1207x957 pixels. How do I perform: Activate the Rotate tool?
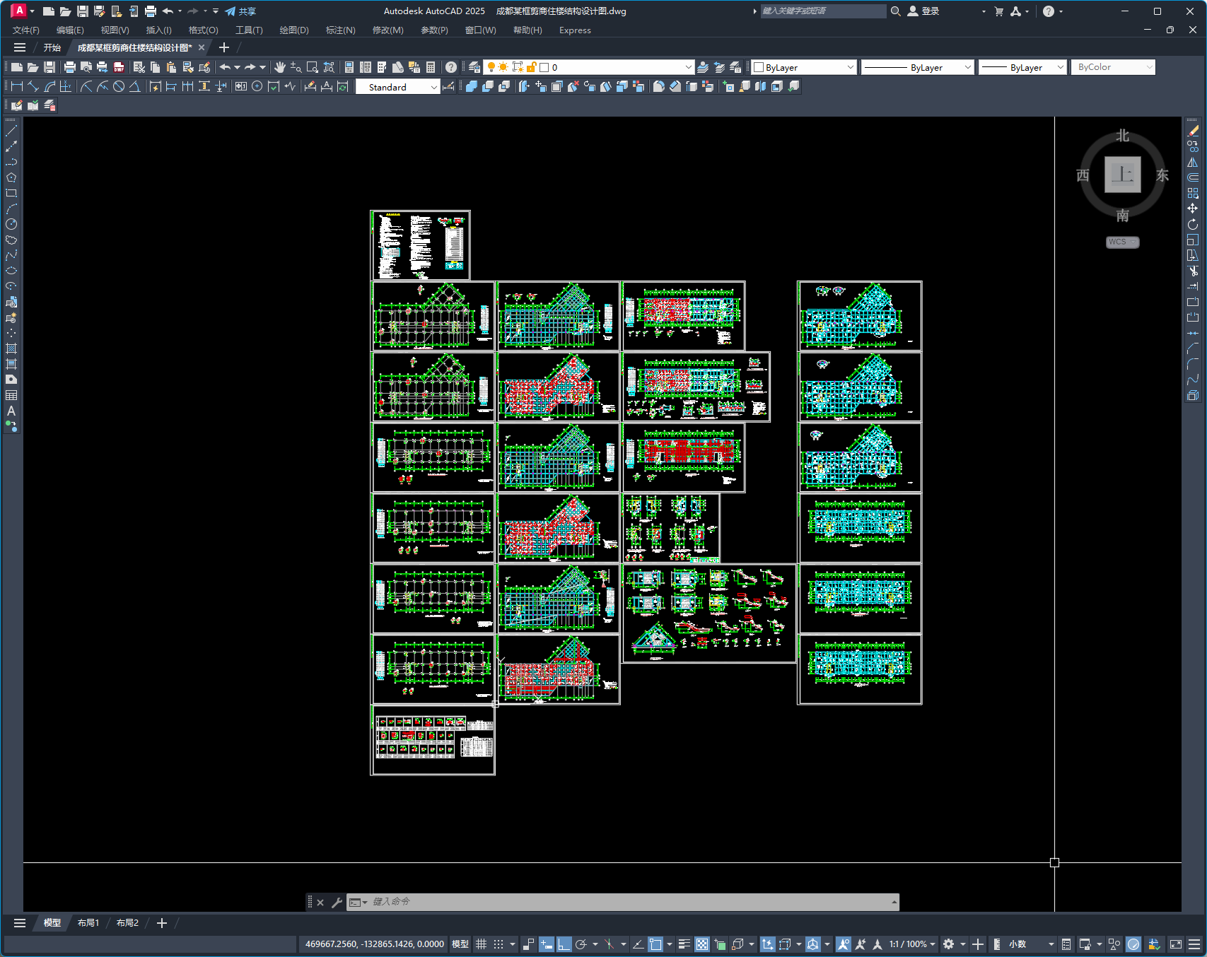[x=1193, y=224]
